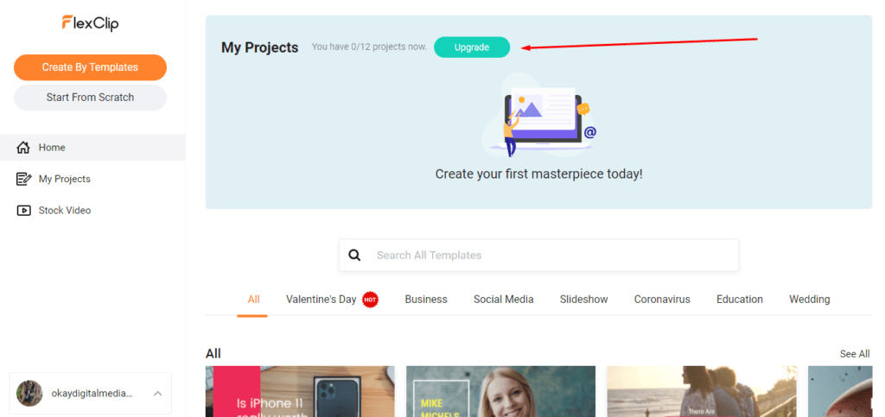Switch to the Social Media tab
The width and height of the screenshot is (885, 417).
click(x=503, y=300)
